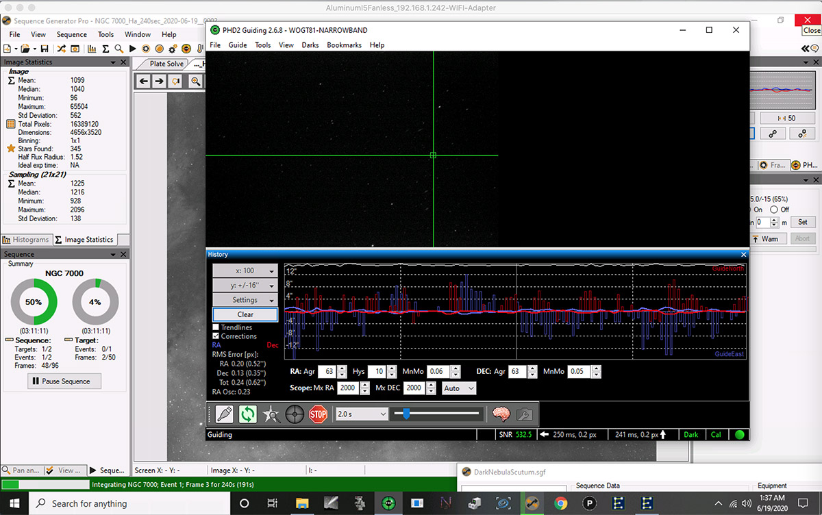Select the cooler Off radio button
This screenshot has height=515, width=822.
pyautogui.click(x=774, y=210)
